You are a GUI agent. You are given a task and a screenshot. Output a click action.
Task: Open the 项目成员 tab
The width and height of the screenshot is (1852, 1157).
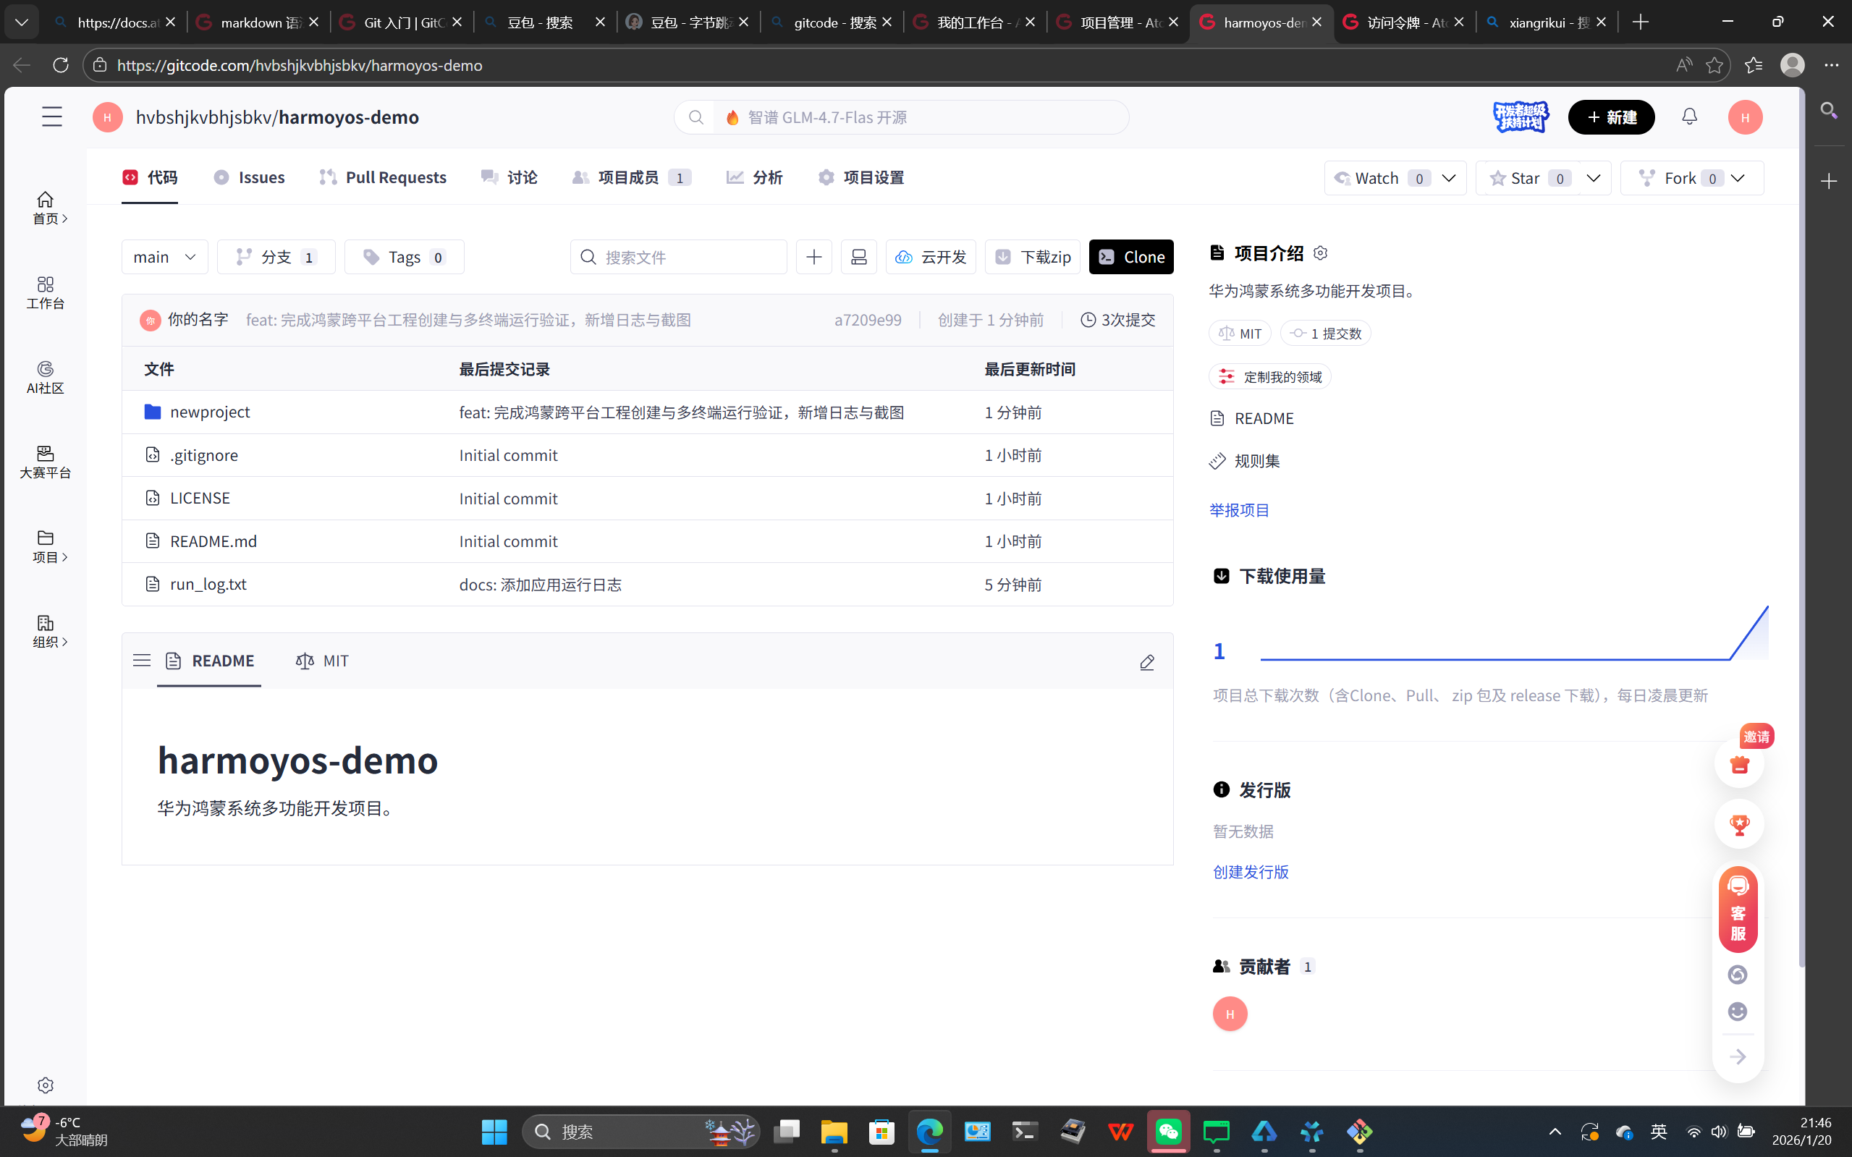click(x=631, y=177)
